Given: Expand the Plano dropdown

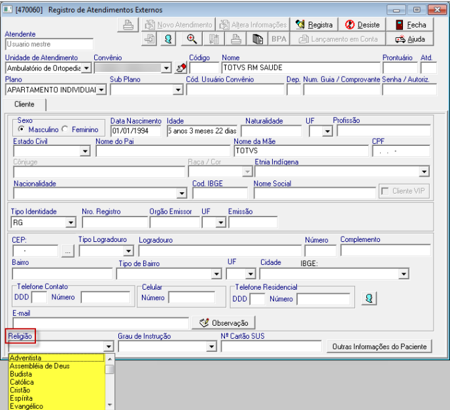Looking at the screenshot, I should pyautogui.click(x=101, y=90).
